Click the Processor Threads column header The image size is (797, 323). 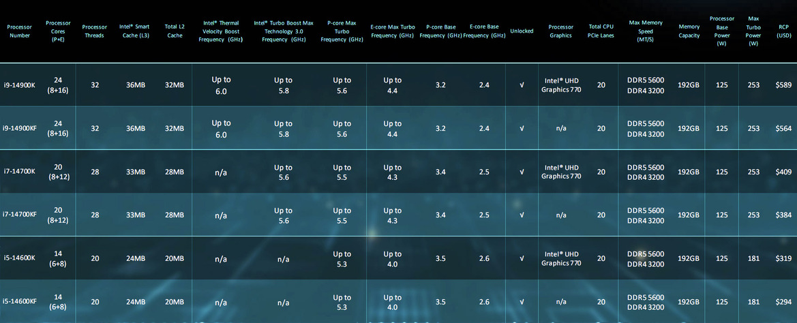(95, 31)
